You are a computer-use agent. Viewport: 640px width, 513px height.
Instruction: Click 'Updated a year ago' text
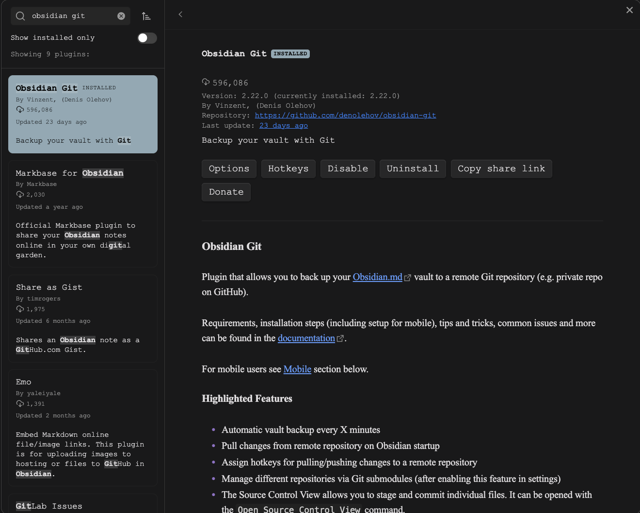point(49,207)
